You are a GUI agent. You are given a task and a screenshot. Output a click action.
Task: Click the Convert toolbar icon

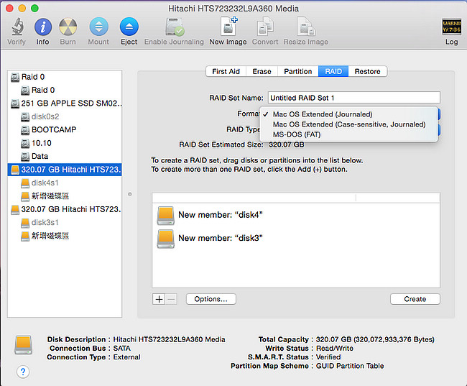click(x=265, y=26)
